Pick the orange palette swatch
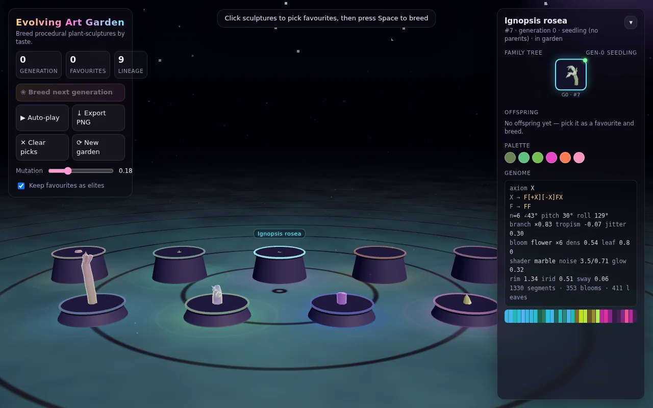 (x=565, y=158)
